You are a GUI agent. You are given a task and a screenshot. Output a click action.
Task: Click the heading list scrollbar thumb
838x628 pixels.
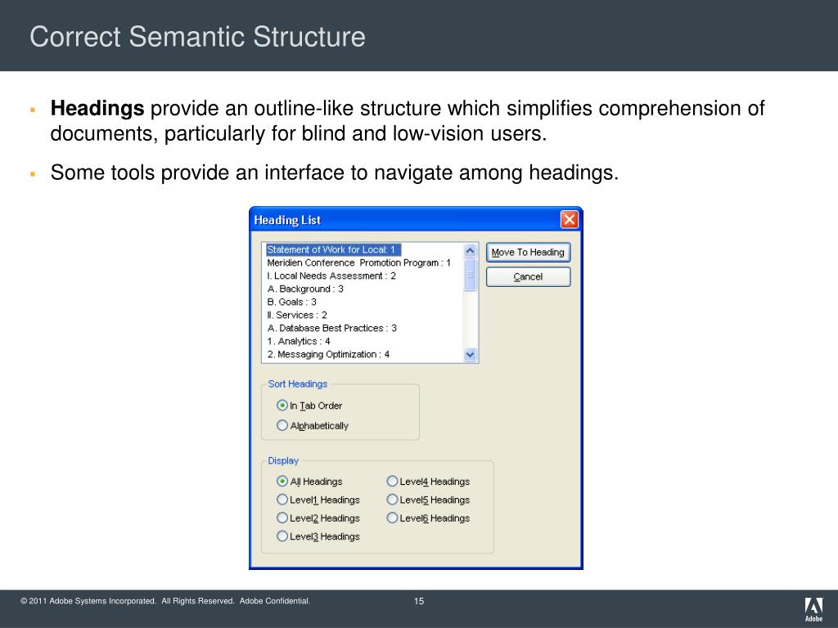470,275
